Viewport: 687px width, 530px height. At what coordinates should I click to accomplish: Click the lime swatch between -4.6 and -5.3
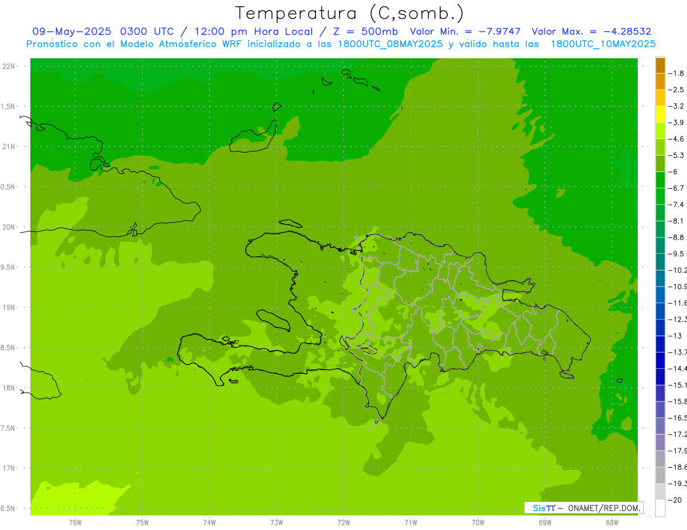click(x=660, y=148)
